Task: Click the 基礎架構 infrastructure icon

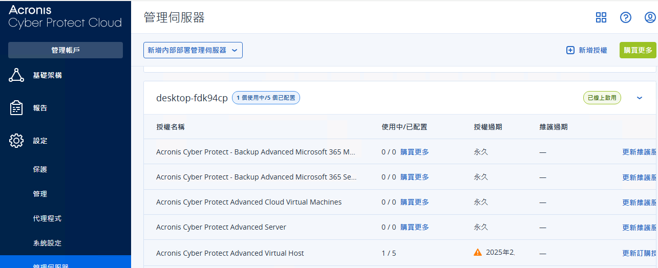Action: coord(17,75)
